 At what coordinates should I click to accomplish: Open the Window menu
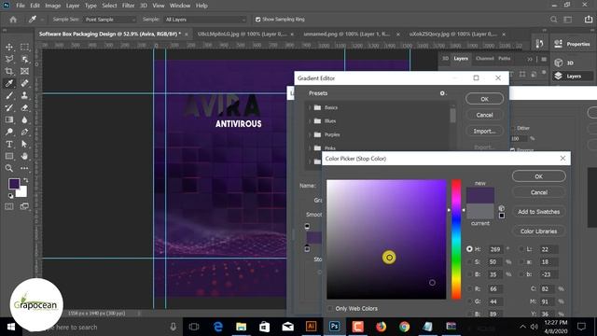pos(180,6)
